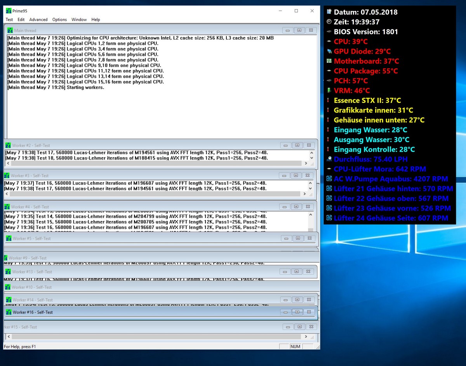Activate the Worker #10 - Self-Test title bar
Screen dimensions: 466x366
pyautogui.click(x=161, y=287)
